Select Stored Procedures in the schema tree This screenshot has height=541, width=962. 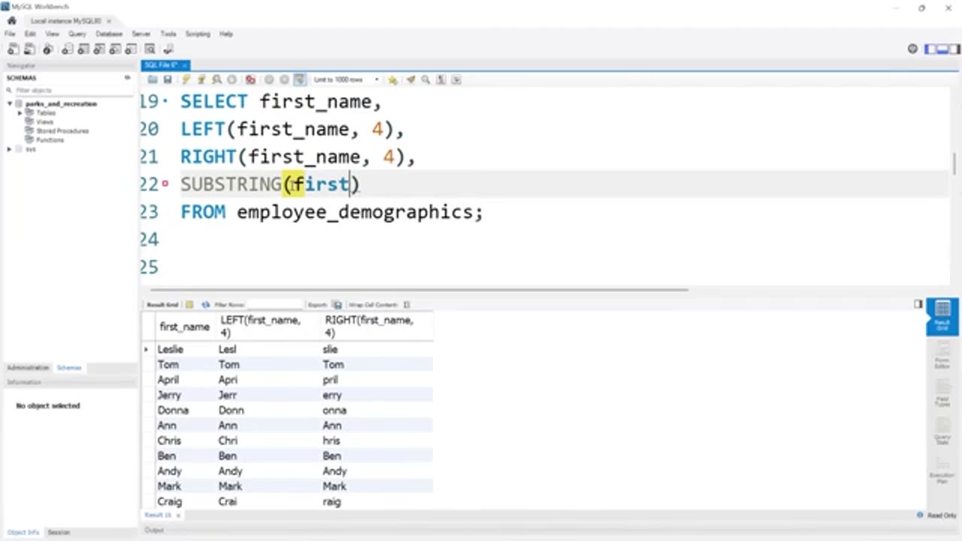62,131
